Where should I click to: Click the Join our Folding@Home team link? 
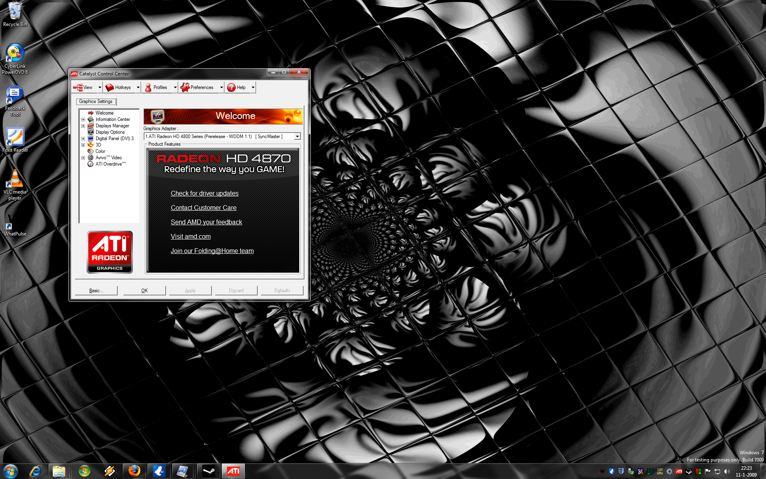click(212, 251)
